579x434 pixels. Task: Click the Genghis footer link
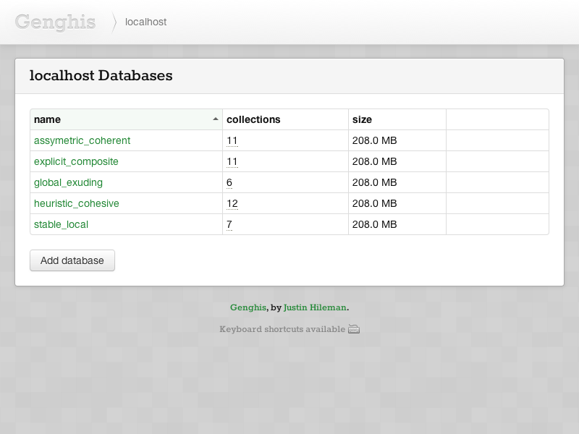(x=248, y=307)
